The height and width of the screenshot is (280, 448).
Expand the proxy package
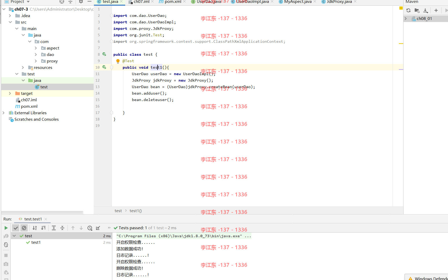(36, 61)
